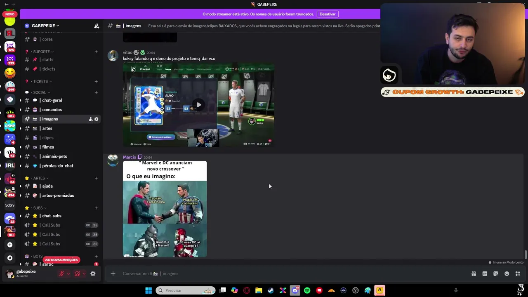Open microphone input options arrow
Viewport: 528px width, 297px height.
click(x=68, y=273)
